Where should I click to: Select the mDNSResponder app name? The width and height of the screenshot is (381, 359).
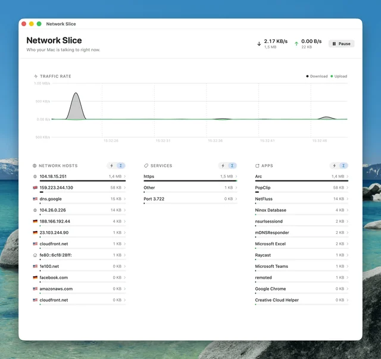point(272,233)
